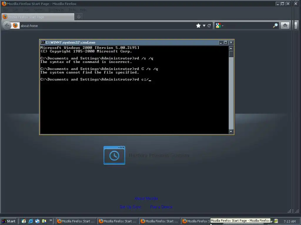The height and width of the screenshot is (225, 301).
Task: Bookmark the page with the star icon
Action: point(198,26)
